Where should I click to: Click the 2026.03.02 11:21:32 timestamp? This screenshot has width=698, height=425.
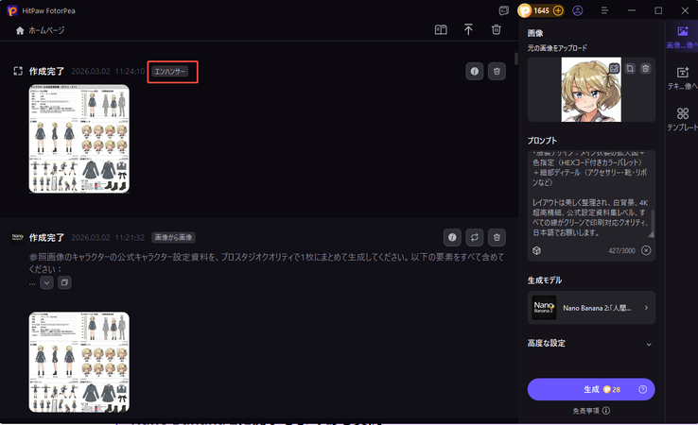(108, 237)
